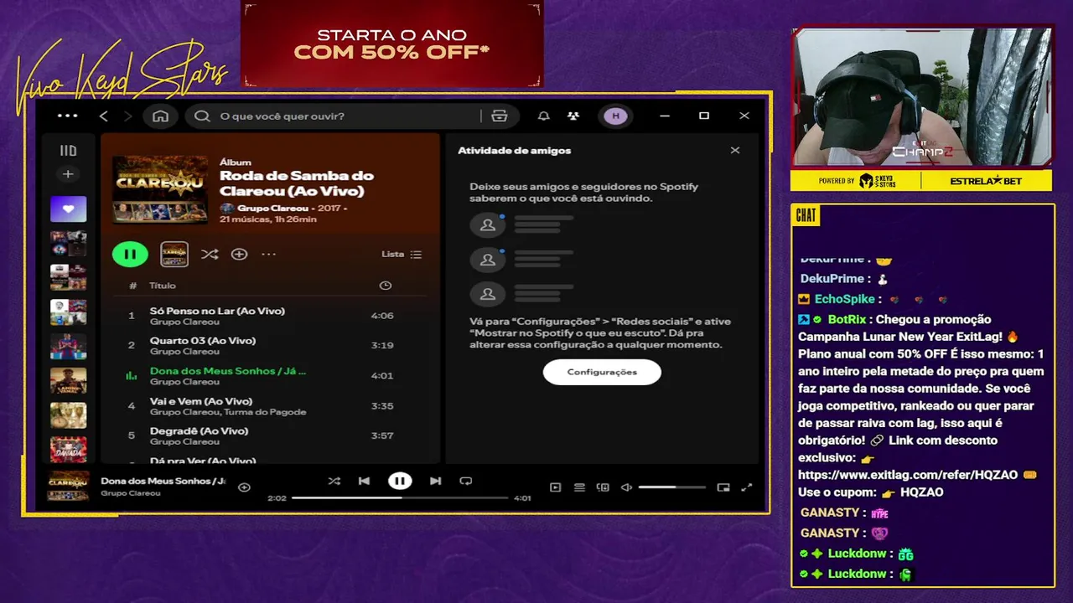The image size is (1073, 603).
Task: Click DekuPrime username in chat
Action: (x=832, y=279)
